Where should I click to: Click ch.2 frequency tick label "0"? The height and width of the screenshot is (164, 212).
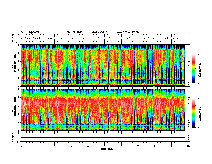point(19,131)
